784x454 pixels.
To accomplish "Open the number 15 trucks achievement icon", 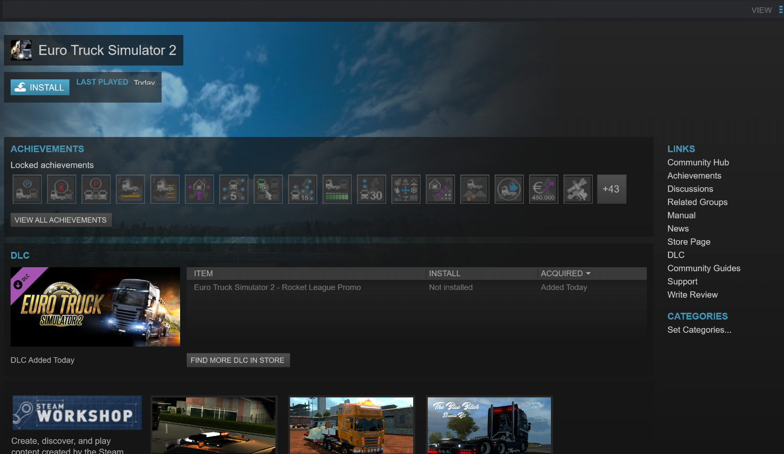I will (302, 189).
